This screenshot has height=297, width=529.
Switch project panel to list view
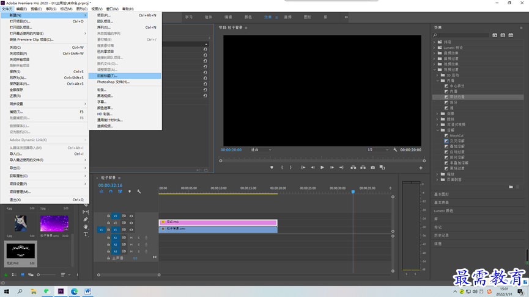14,275
